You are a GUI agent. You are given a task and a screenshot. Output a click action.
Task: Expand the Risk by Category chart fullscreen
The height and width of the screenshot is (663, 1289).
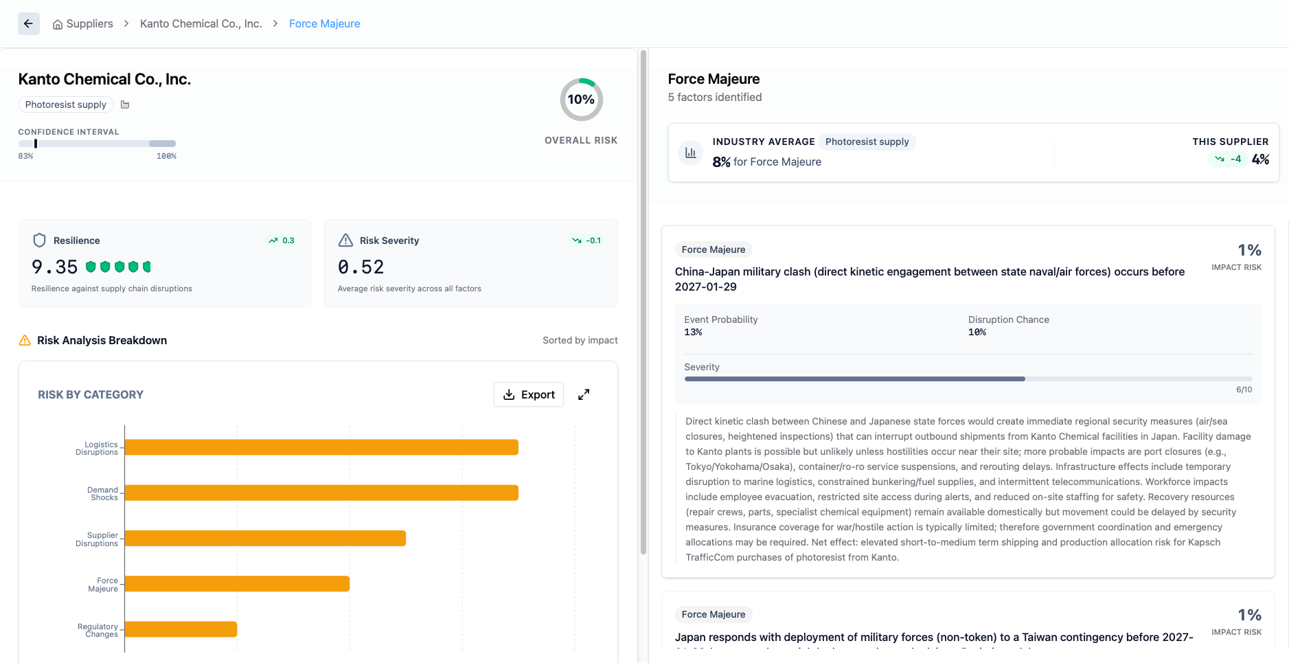click(x=584, y=394)
